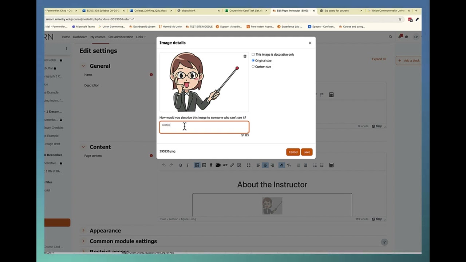Open sidebar three-dot options menu
This screenshot has width=466, height=262.
[x=66, y=49]
